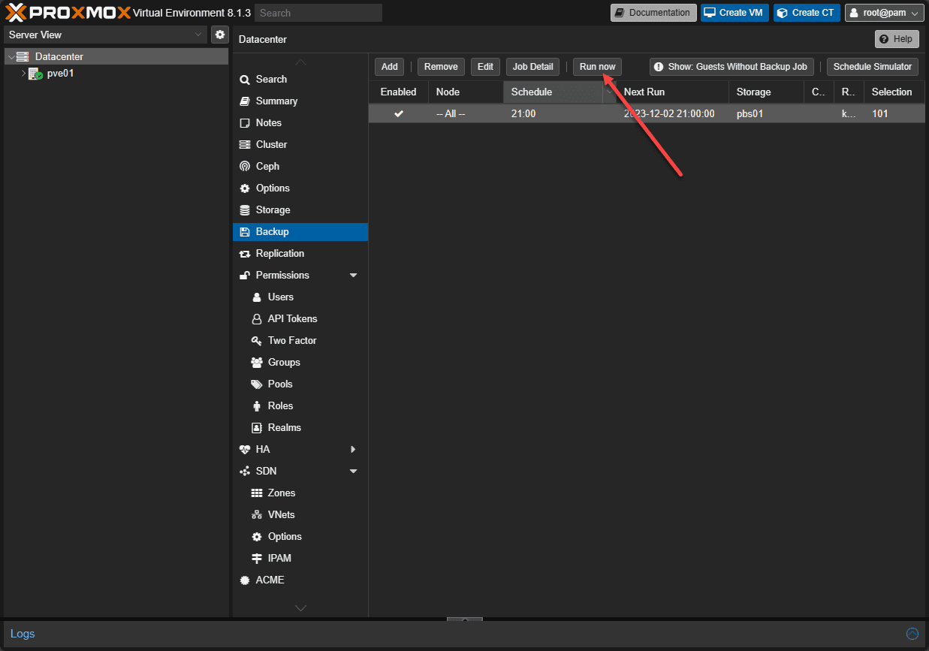Click the Users person icon
929x651 pixels.
click(257, 297)
